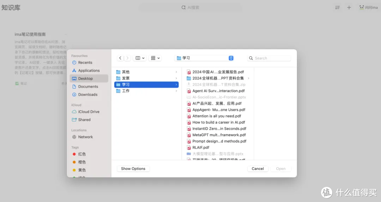Click the Search field in the dialog
381x202 pixels.
tap(269, 58)
